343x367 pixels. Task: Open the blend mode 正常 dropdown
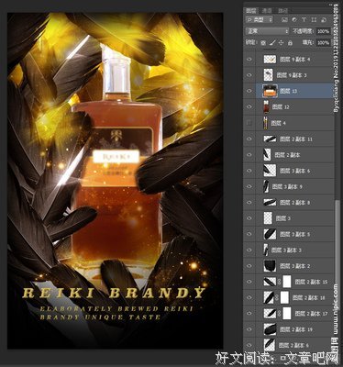click(267, 31)
